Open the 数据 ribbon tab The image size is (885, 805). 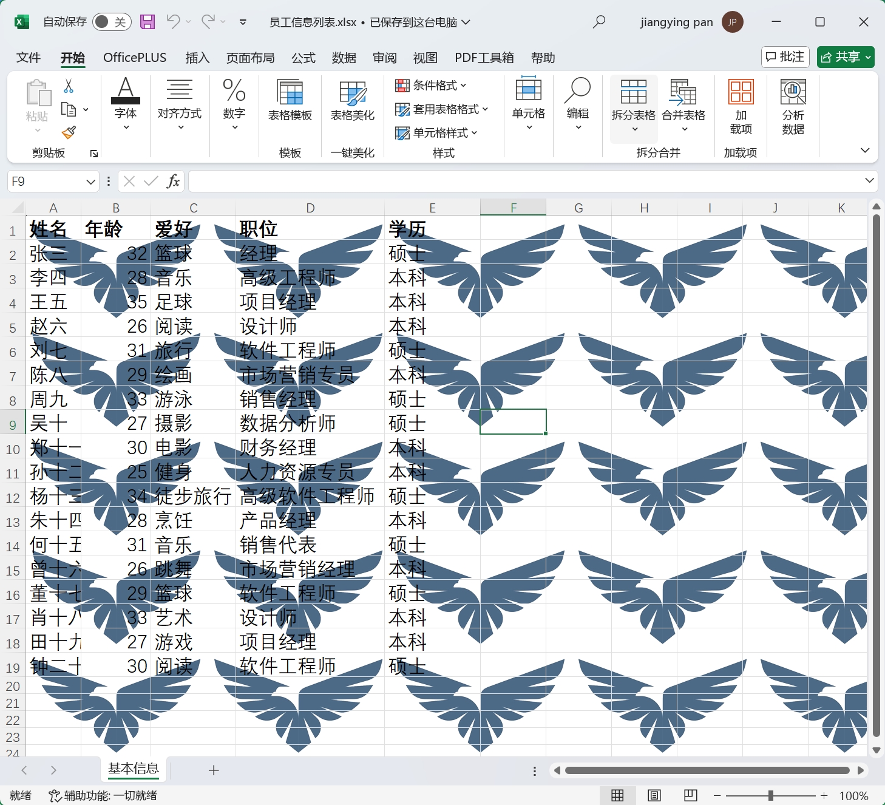[344, 58]
